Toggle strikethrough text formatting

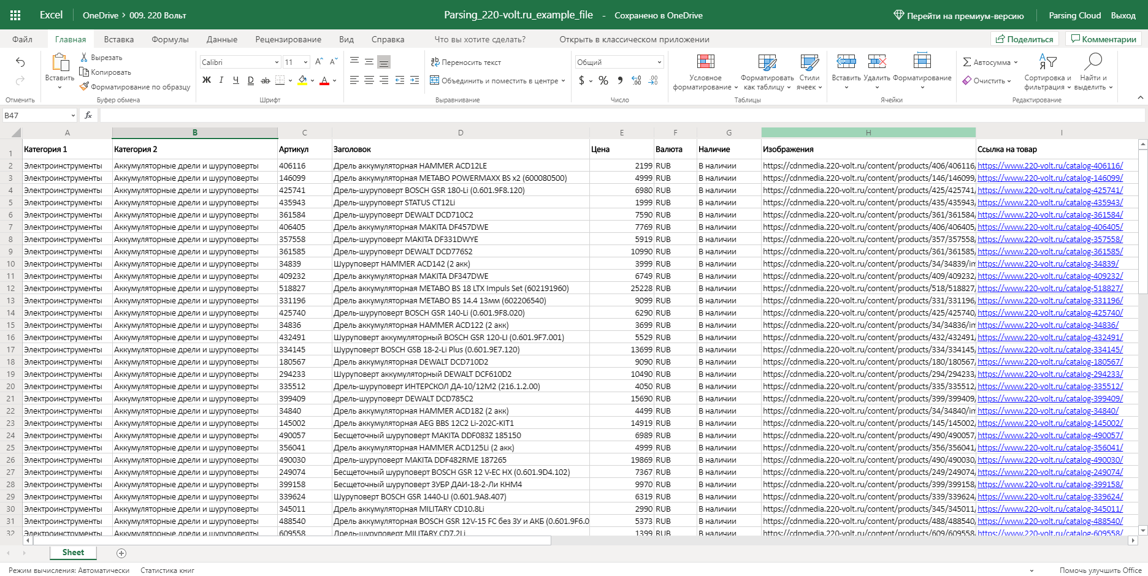(266, 80)
